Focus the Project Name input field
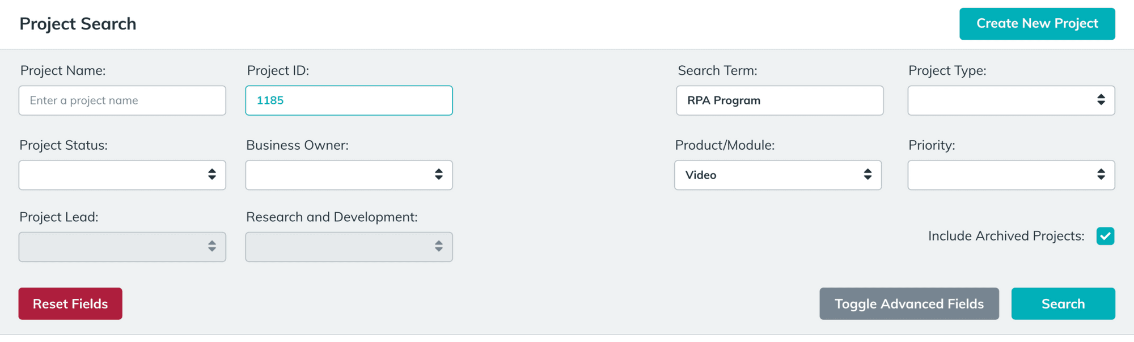The height and width of the screenshot is (342, 1134). tap(122, 100)
